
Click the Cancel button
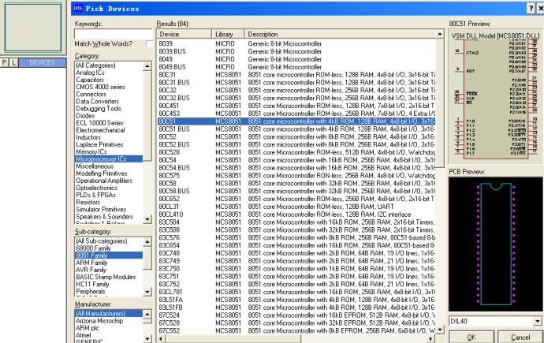pyautogui.click(x=520, y=337)
